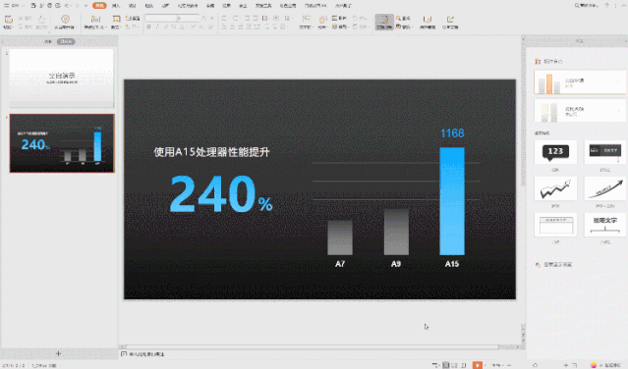The height and width of the screenshot is (369, 628).
Task: Choose the first orange bar style in side panel
Action: [x=580, y=82]
